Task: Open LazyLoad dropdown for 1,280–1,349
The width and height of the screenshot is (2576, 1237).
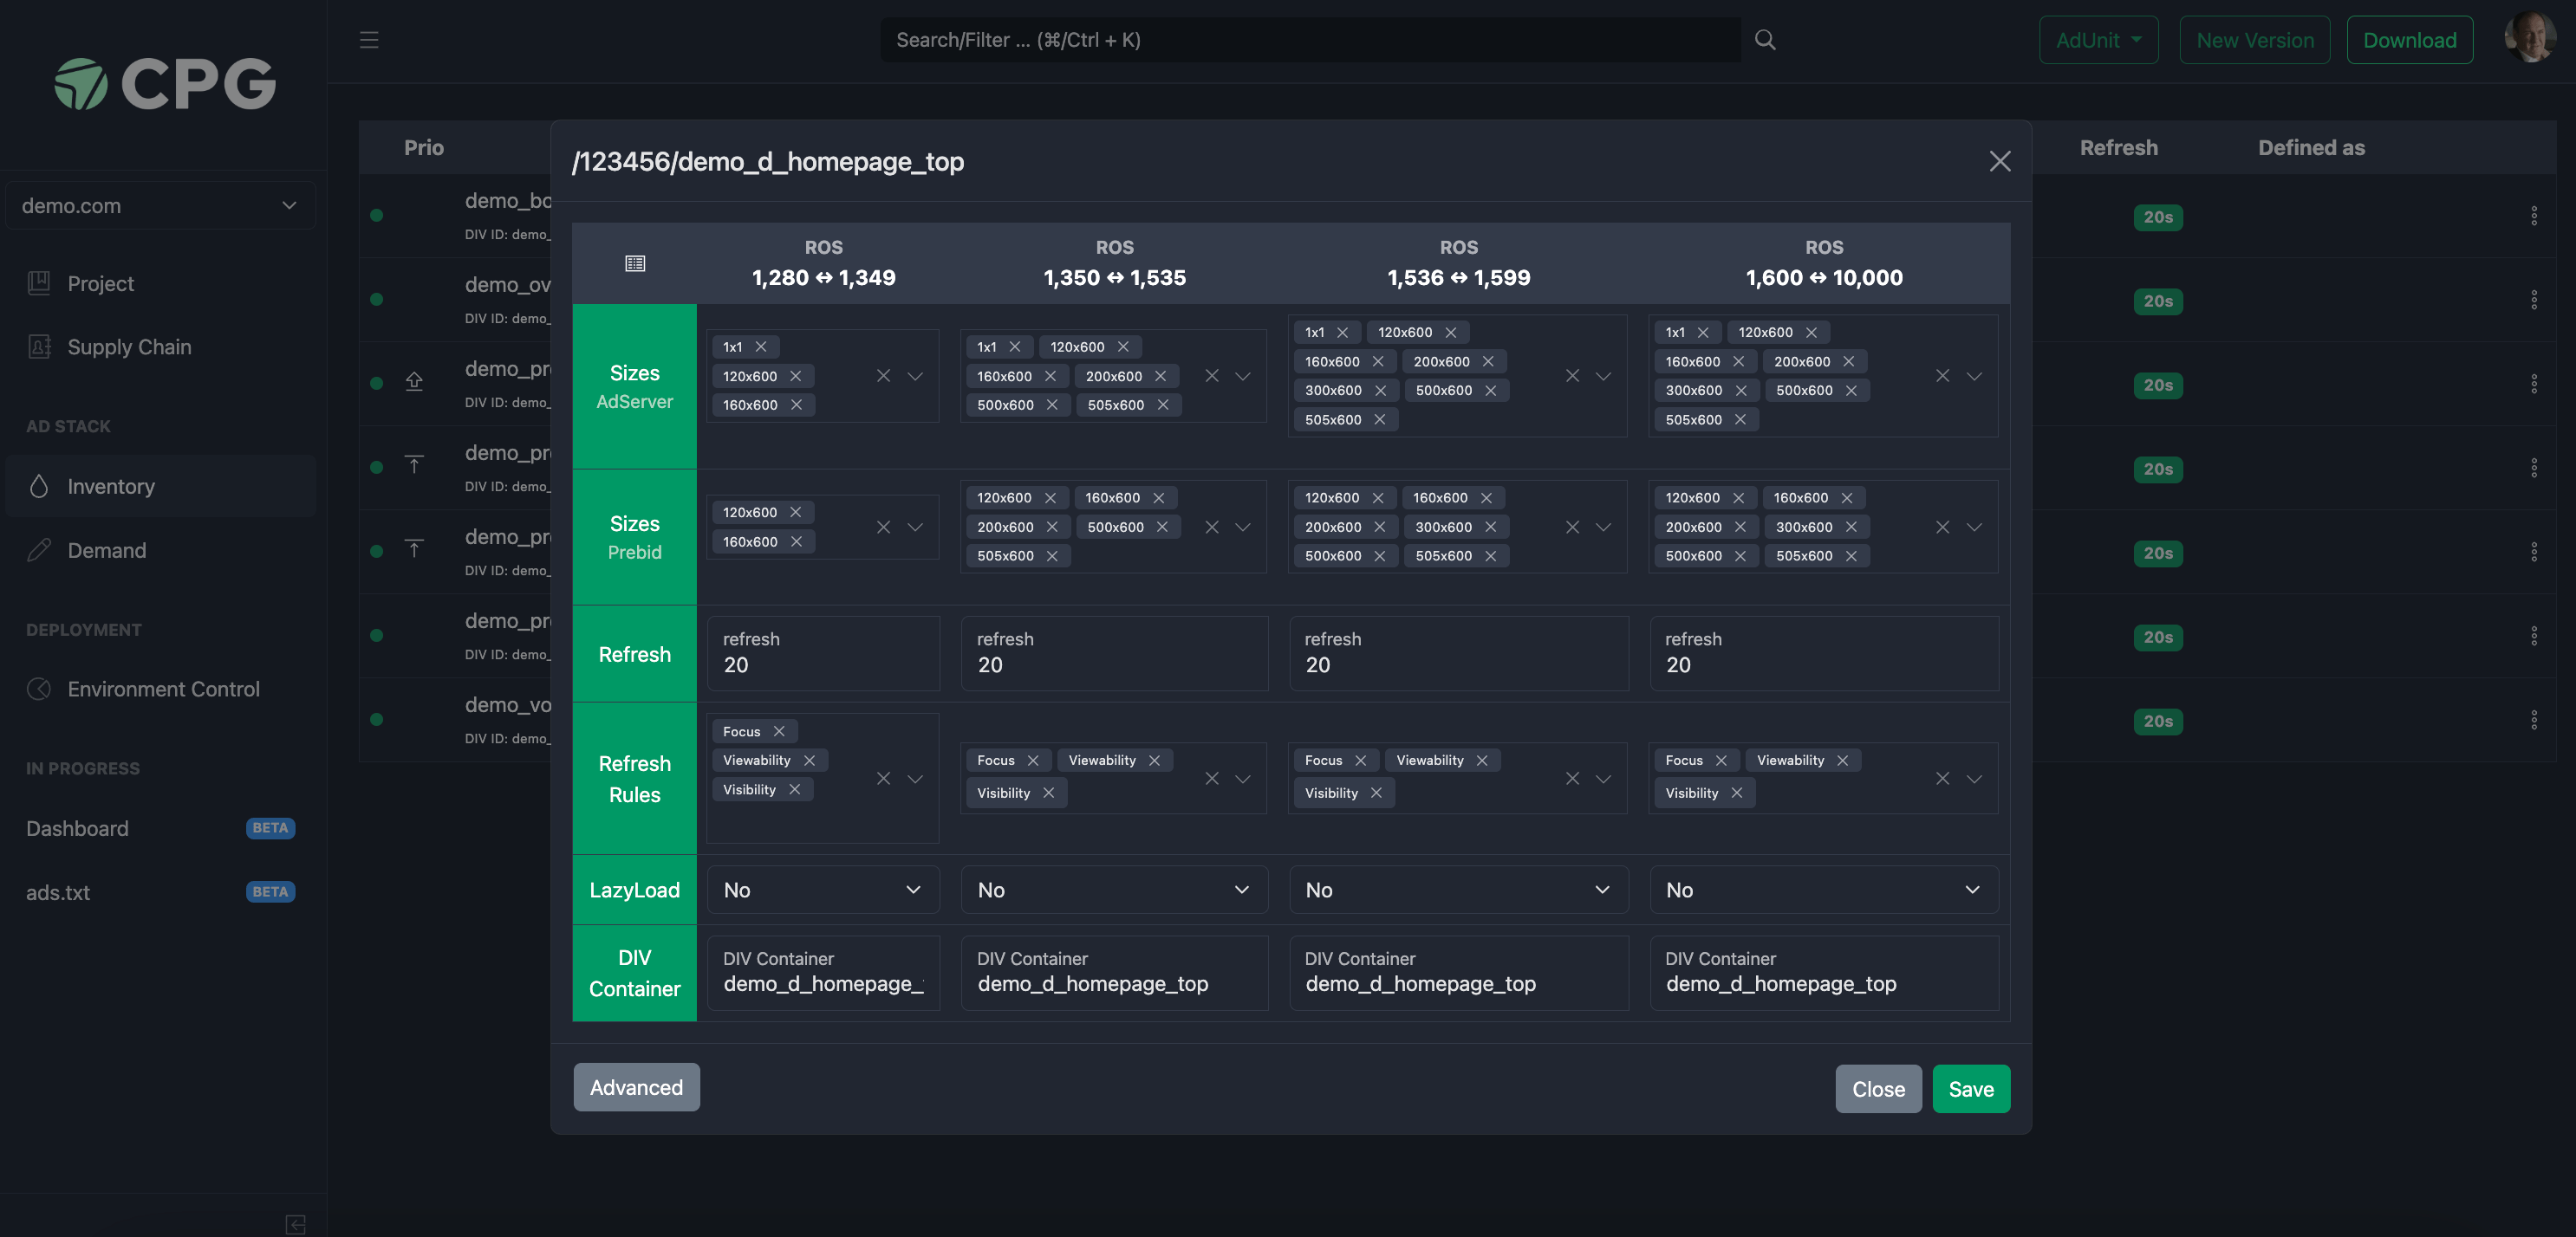Action: pos(823,890)
